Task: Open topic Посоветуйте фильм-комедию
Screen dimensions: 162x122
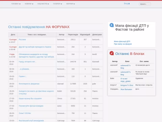Action: coord(31,106)
